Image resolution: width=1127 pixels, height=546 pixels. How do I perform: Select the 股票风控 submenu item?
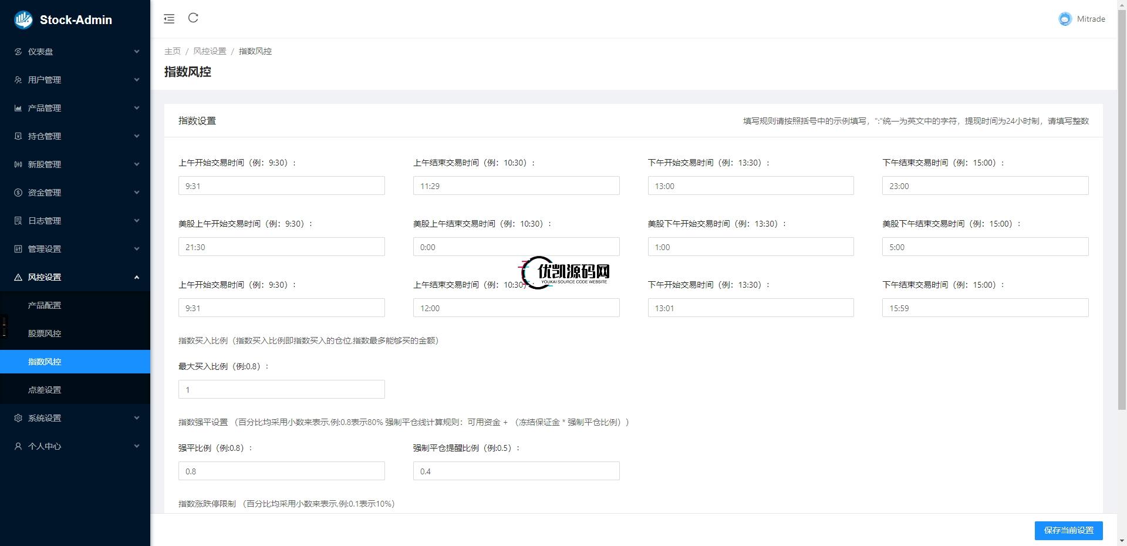(44, 333)
